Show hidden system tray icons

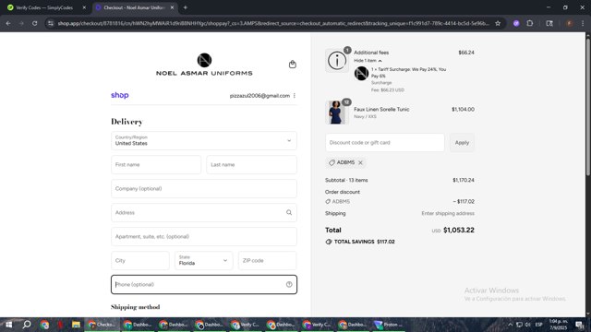(x=510, y=325)
